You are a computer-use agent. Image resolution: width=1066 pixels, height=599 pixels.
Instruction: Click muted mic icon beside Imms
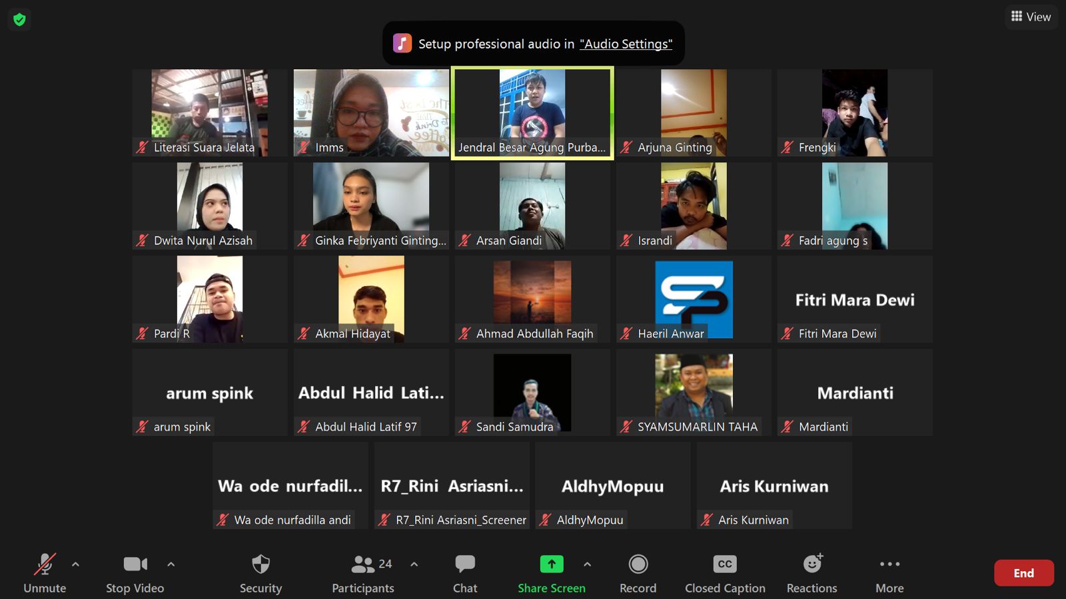pos(304,147)
